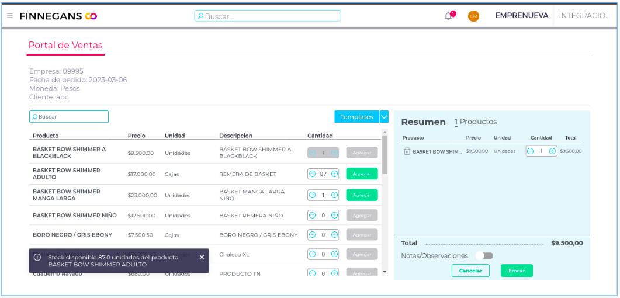Decrease quantity in Resumen order line
Image resolution: width=620 pixels, height=298 pixels.
[x=531, y=151]
